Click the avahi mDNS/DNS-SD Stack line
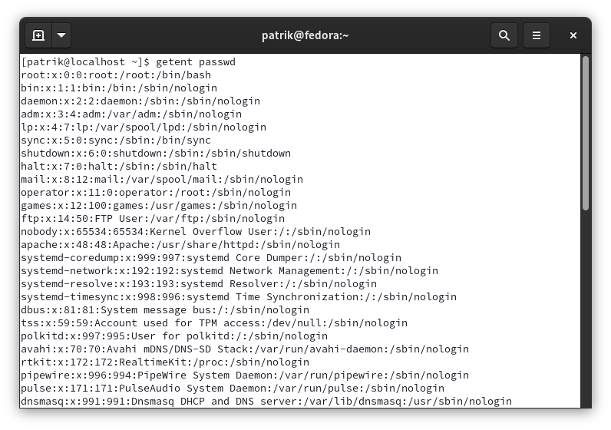Image resolution: width=611 pixels, height=430 pixels. point(245,349)
